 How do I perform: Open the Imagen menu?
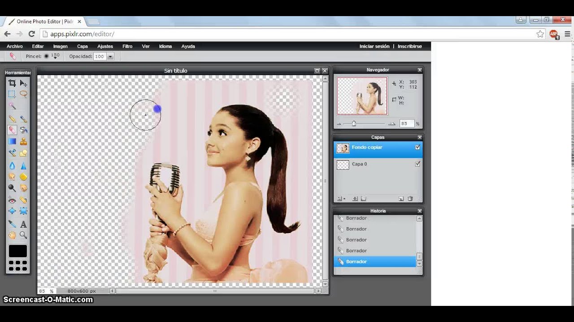point(61,46)
